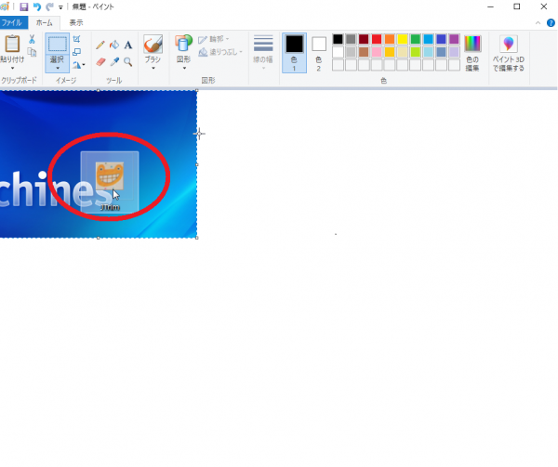Activate the Eraser tool

click(x=100, y=62)
